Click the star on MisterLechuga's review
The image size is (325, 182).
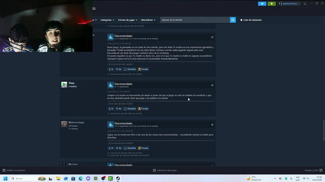coord(212,125)
